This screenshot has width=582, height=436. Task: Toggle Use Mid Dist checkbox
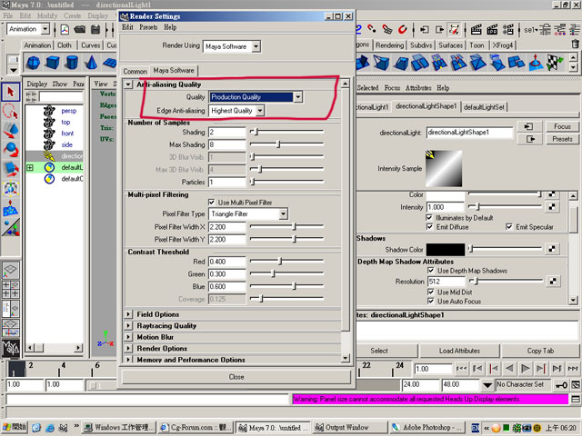click(x=430, y=292)
